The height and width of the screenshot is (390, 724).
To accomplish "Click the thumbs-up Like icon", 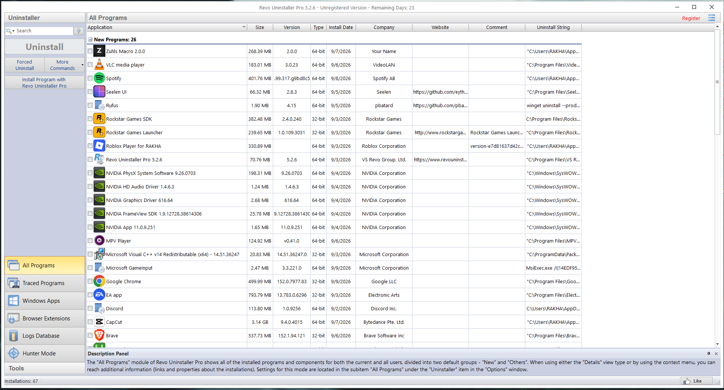I will click(x=687, y=381).
